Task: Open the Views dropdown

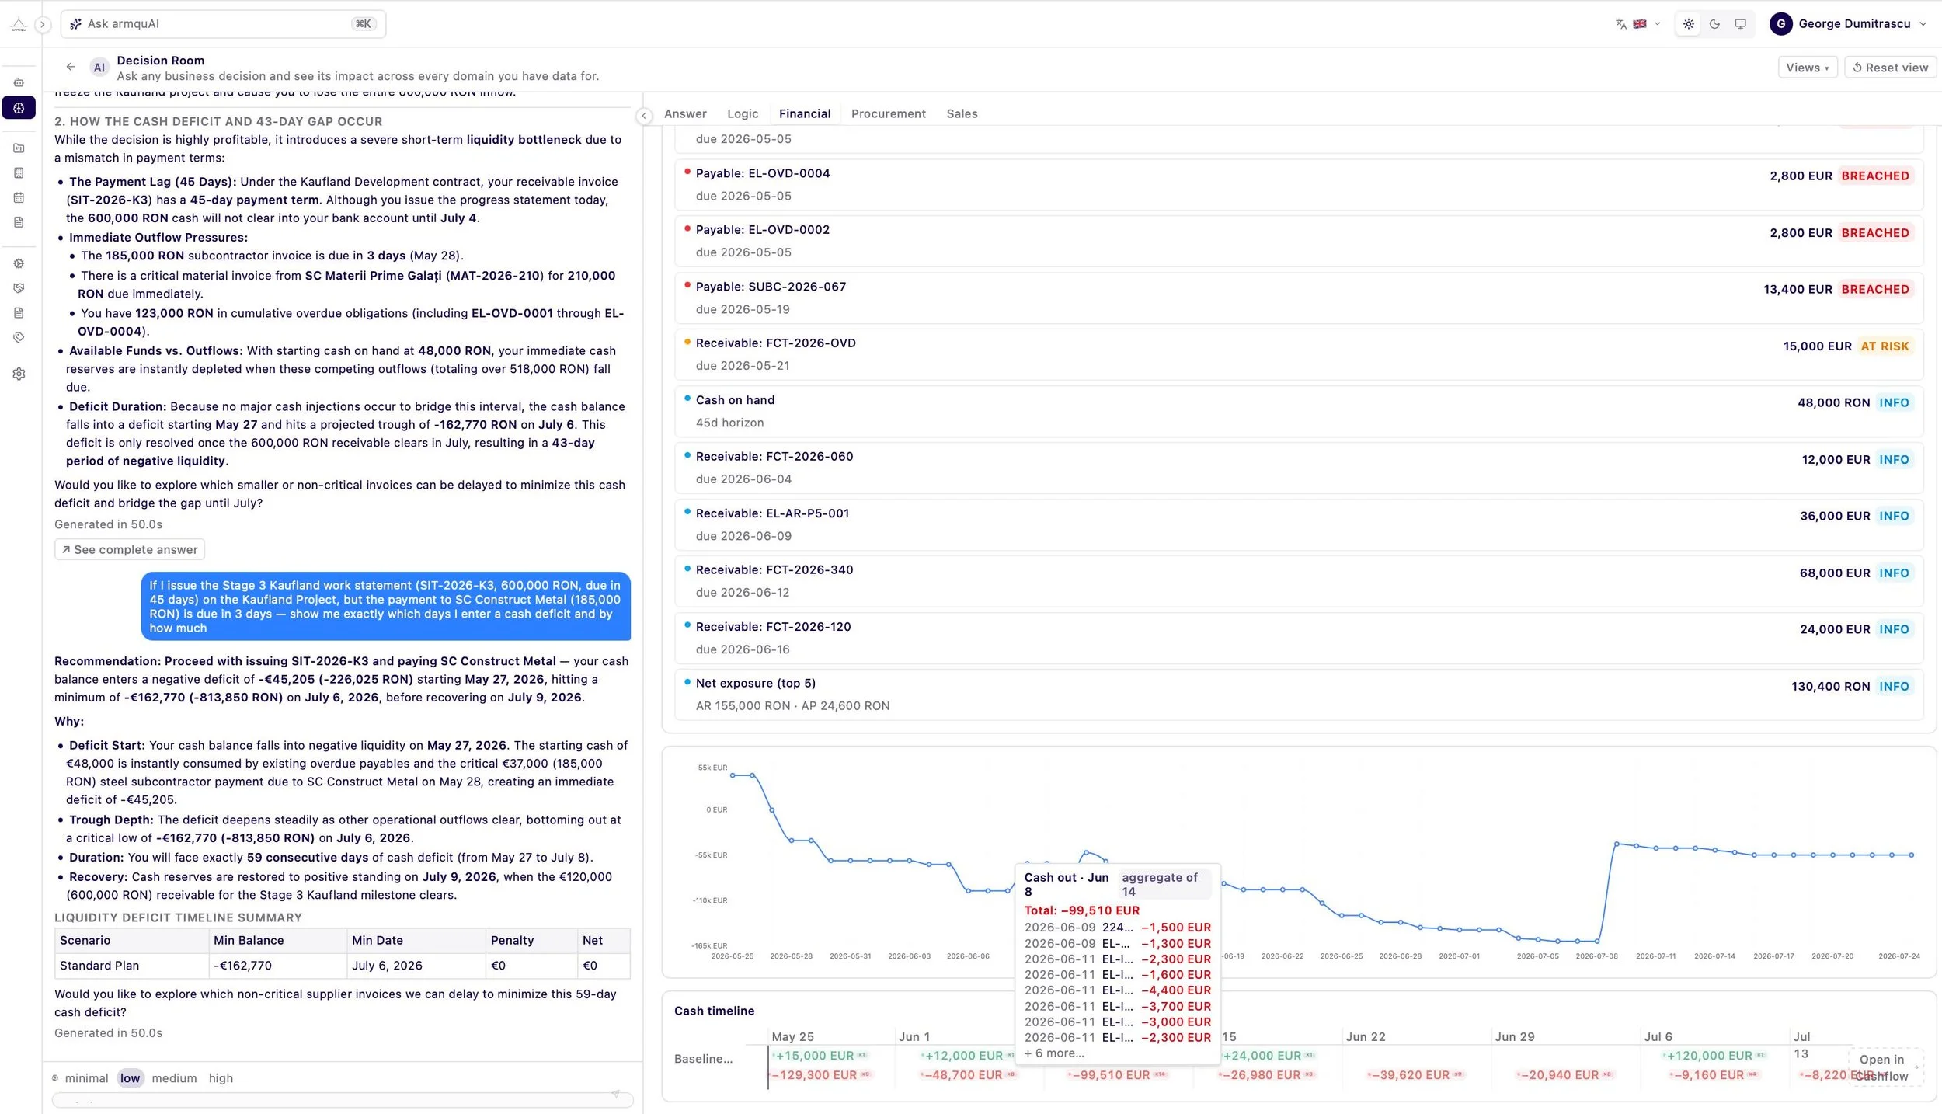Action: coord(1808,68)
